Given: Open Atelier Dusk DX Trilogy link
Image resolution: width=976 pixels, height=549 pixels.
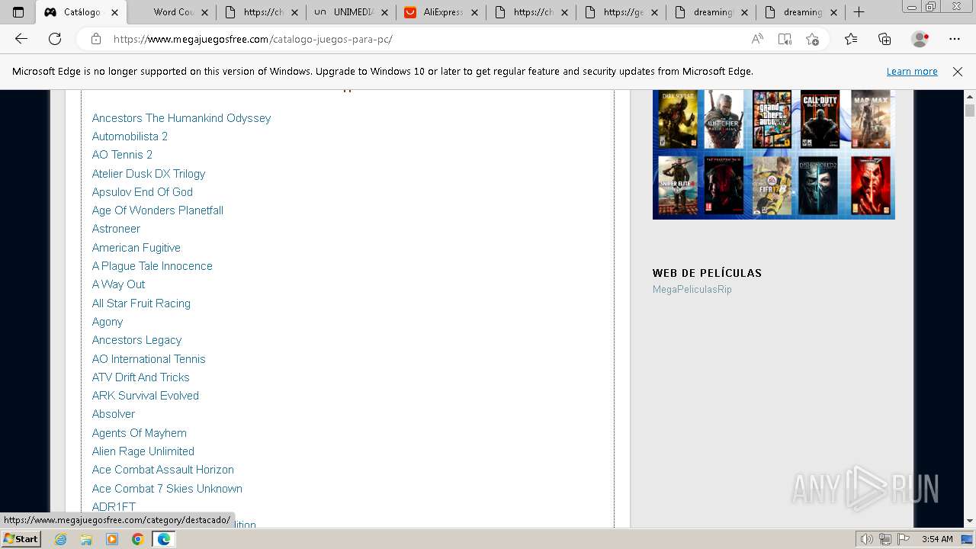Looking at the screenshot, I should (x=149, y=174).
